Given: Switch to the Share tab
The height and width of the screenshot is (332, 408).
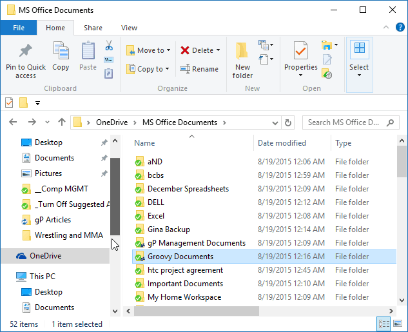Looking at the screenshot, I should click(x=93, y=28).
